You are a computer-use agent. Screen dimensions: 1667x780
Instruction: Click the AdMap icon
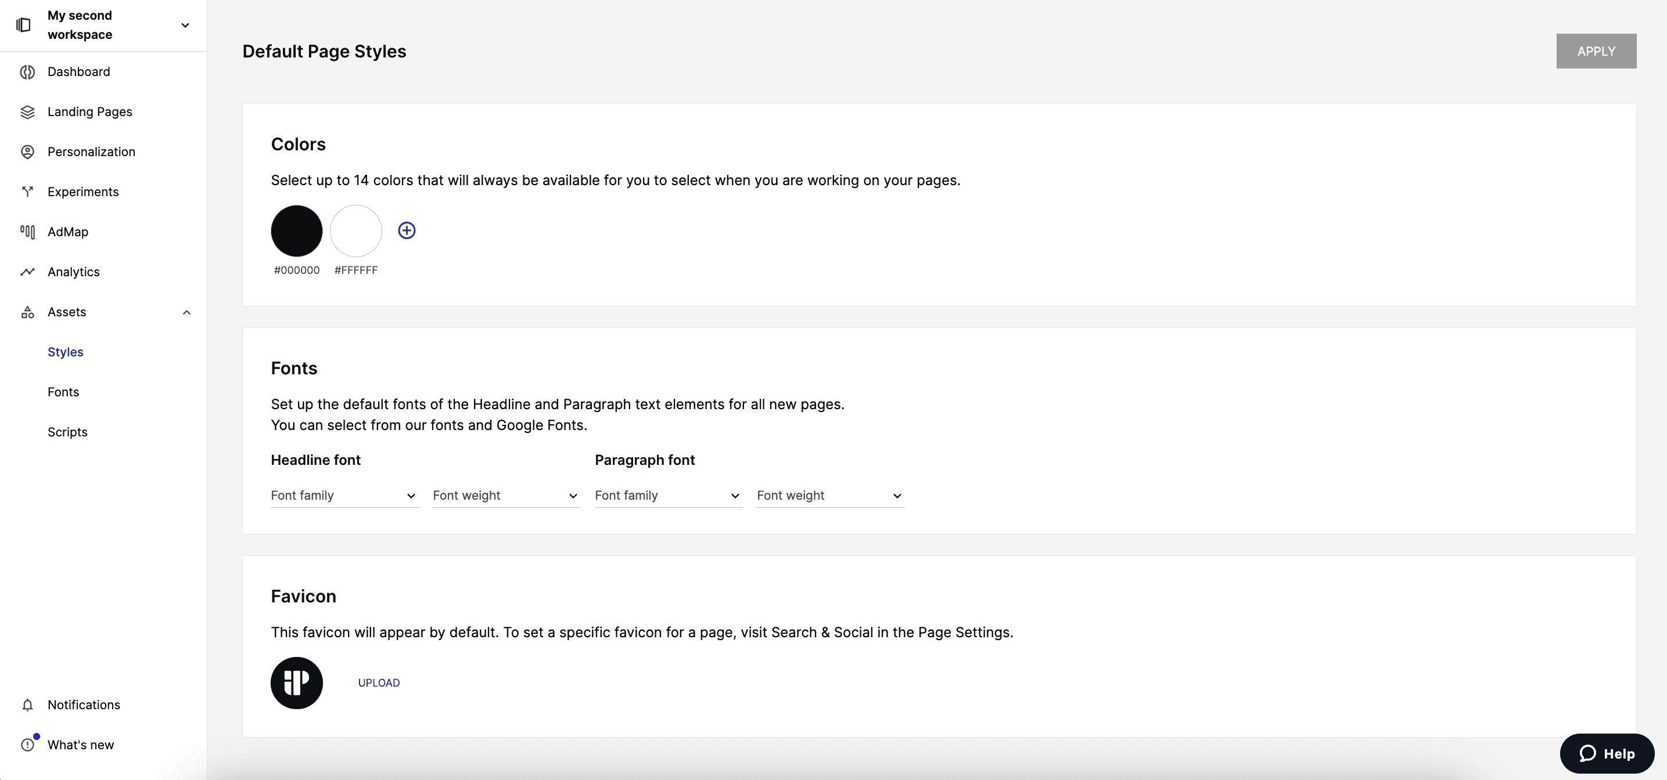(27, 232)
